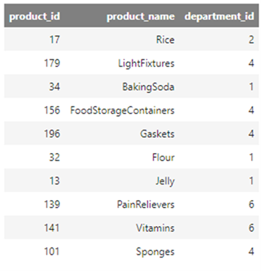This screenshot has width=261, height=271.
Task: Select the PainRelievers cell
Action: coord(146,205)
